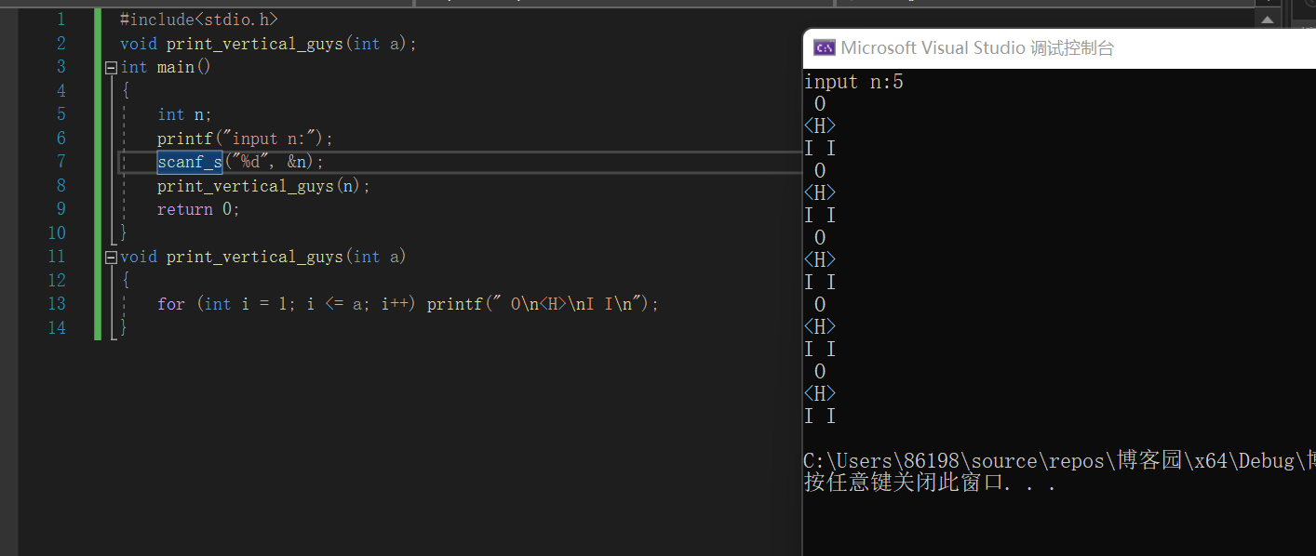Viewport: 1316px width, 556px height.
Task: Click the "int n;" variable declaration
Action: click(184, 115)
